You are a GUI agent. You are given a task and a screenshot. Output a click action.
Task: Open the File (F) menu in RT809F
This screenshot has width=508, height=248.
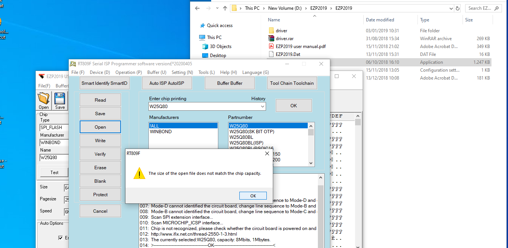(78, 72)
